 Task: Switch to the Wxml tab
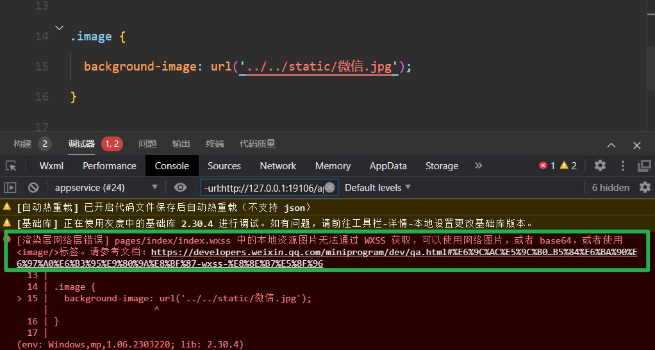click(51, 166)
